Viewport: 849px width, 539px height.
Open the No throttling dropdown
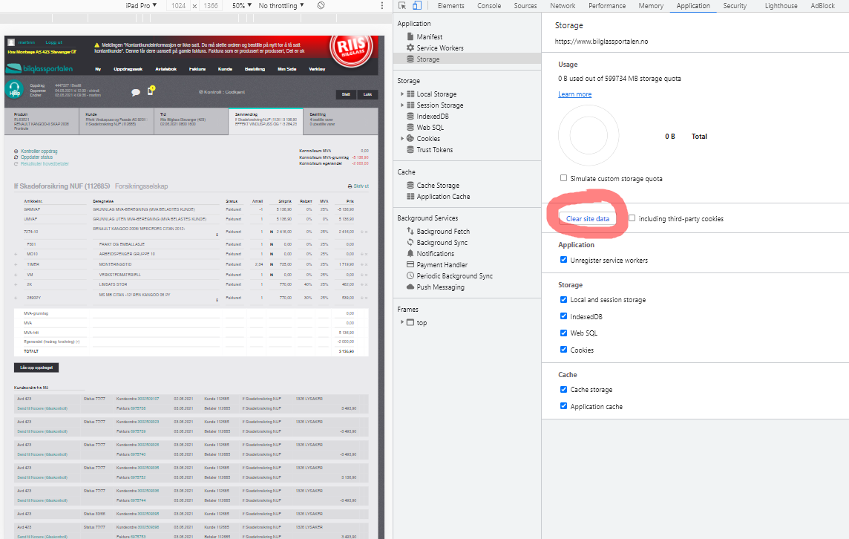click(x=281, y=5)
